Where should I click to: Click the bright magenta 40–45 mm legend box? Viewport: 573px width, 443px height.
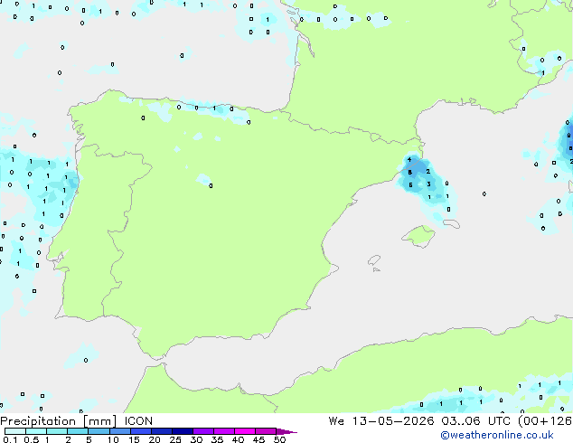point(245,431)
